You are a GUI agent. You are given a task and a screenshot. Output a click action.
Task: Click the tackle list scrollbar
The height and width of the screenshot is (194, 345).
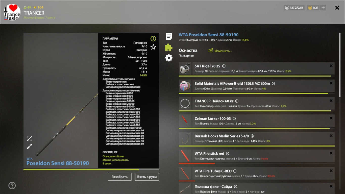pos(340,65)
